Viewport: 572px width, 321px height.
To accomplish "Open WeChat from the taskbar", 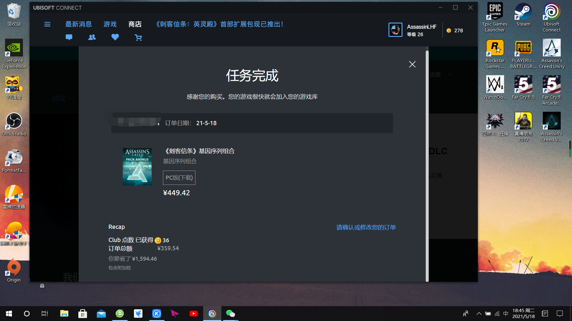I will click(x=230, y=314).
